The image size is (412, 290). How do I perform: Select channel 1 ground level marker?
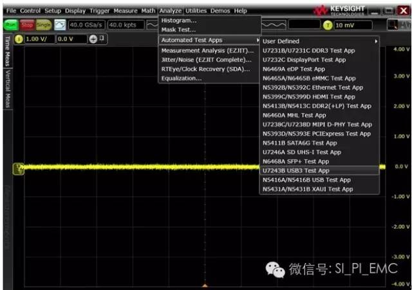click(19, 167)
